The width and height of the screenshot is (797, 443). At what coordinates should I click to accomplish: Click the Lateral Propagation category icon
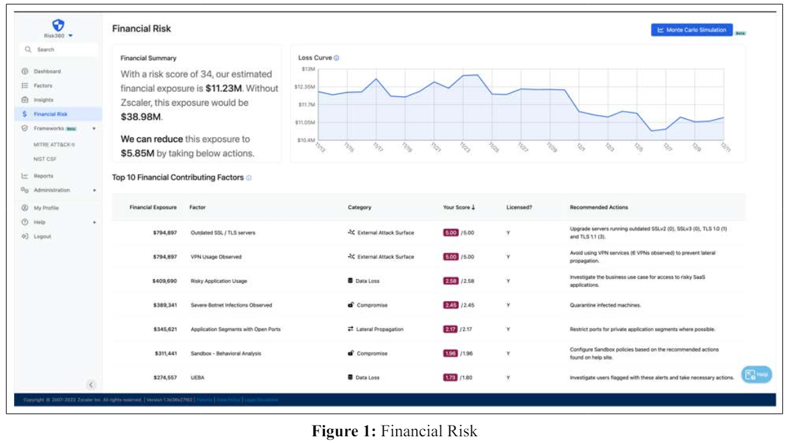click(x=350, y=329)
